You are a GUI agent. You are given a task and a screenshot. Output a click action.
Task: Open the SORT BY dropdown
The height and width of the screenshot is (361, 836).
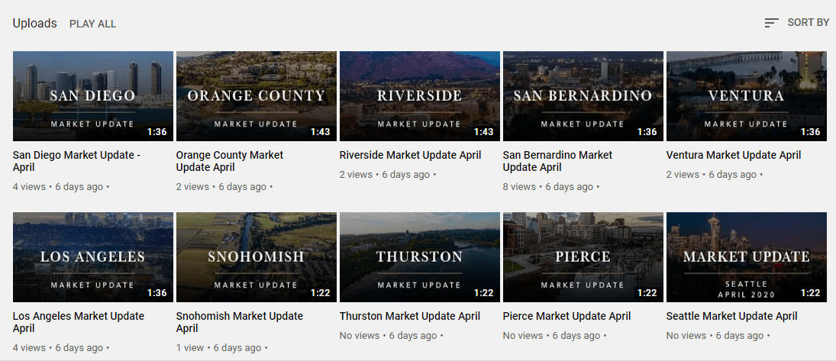(x=807, y=23)
